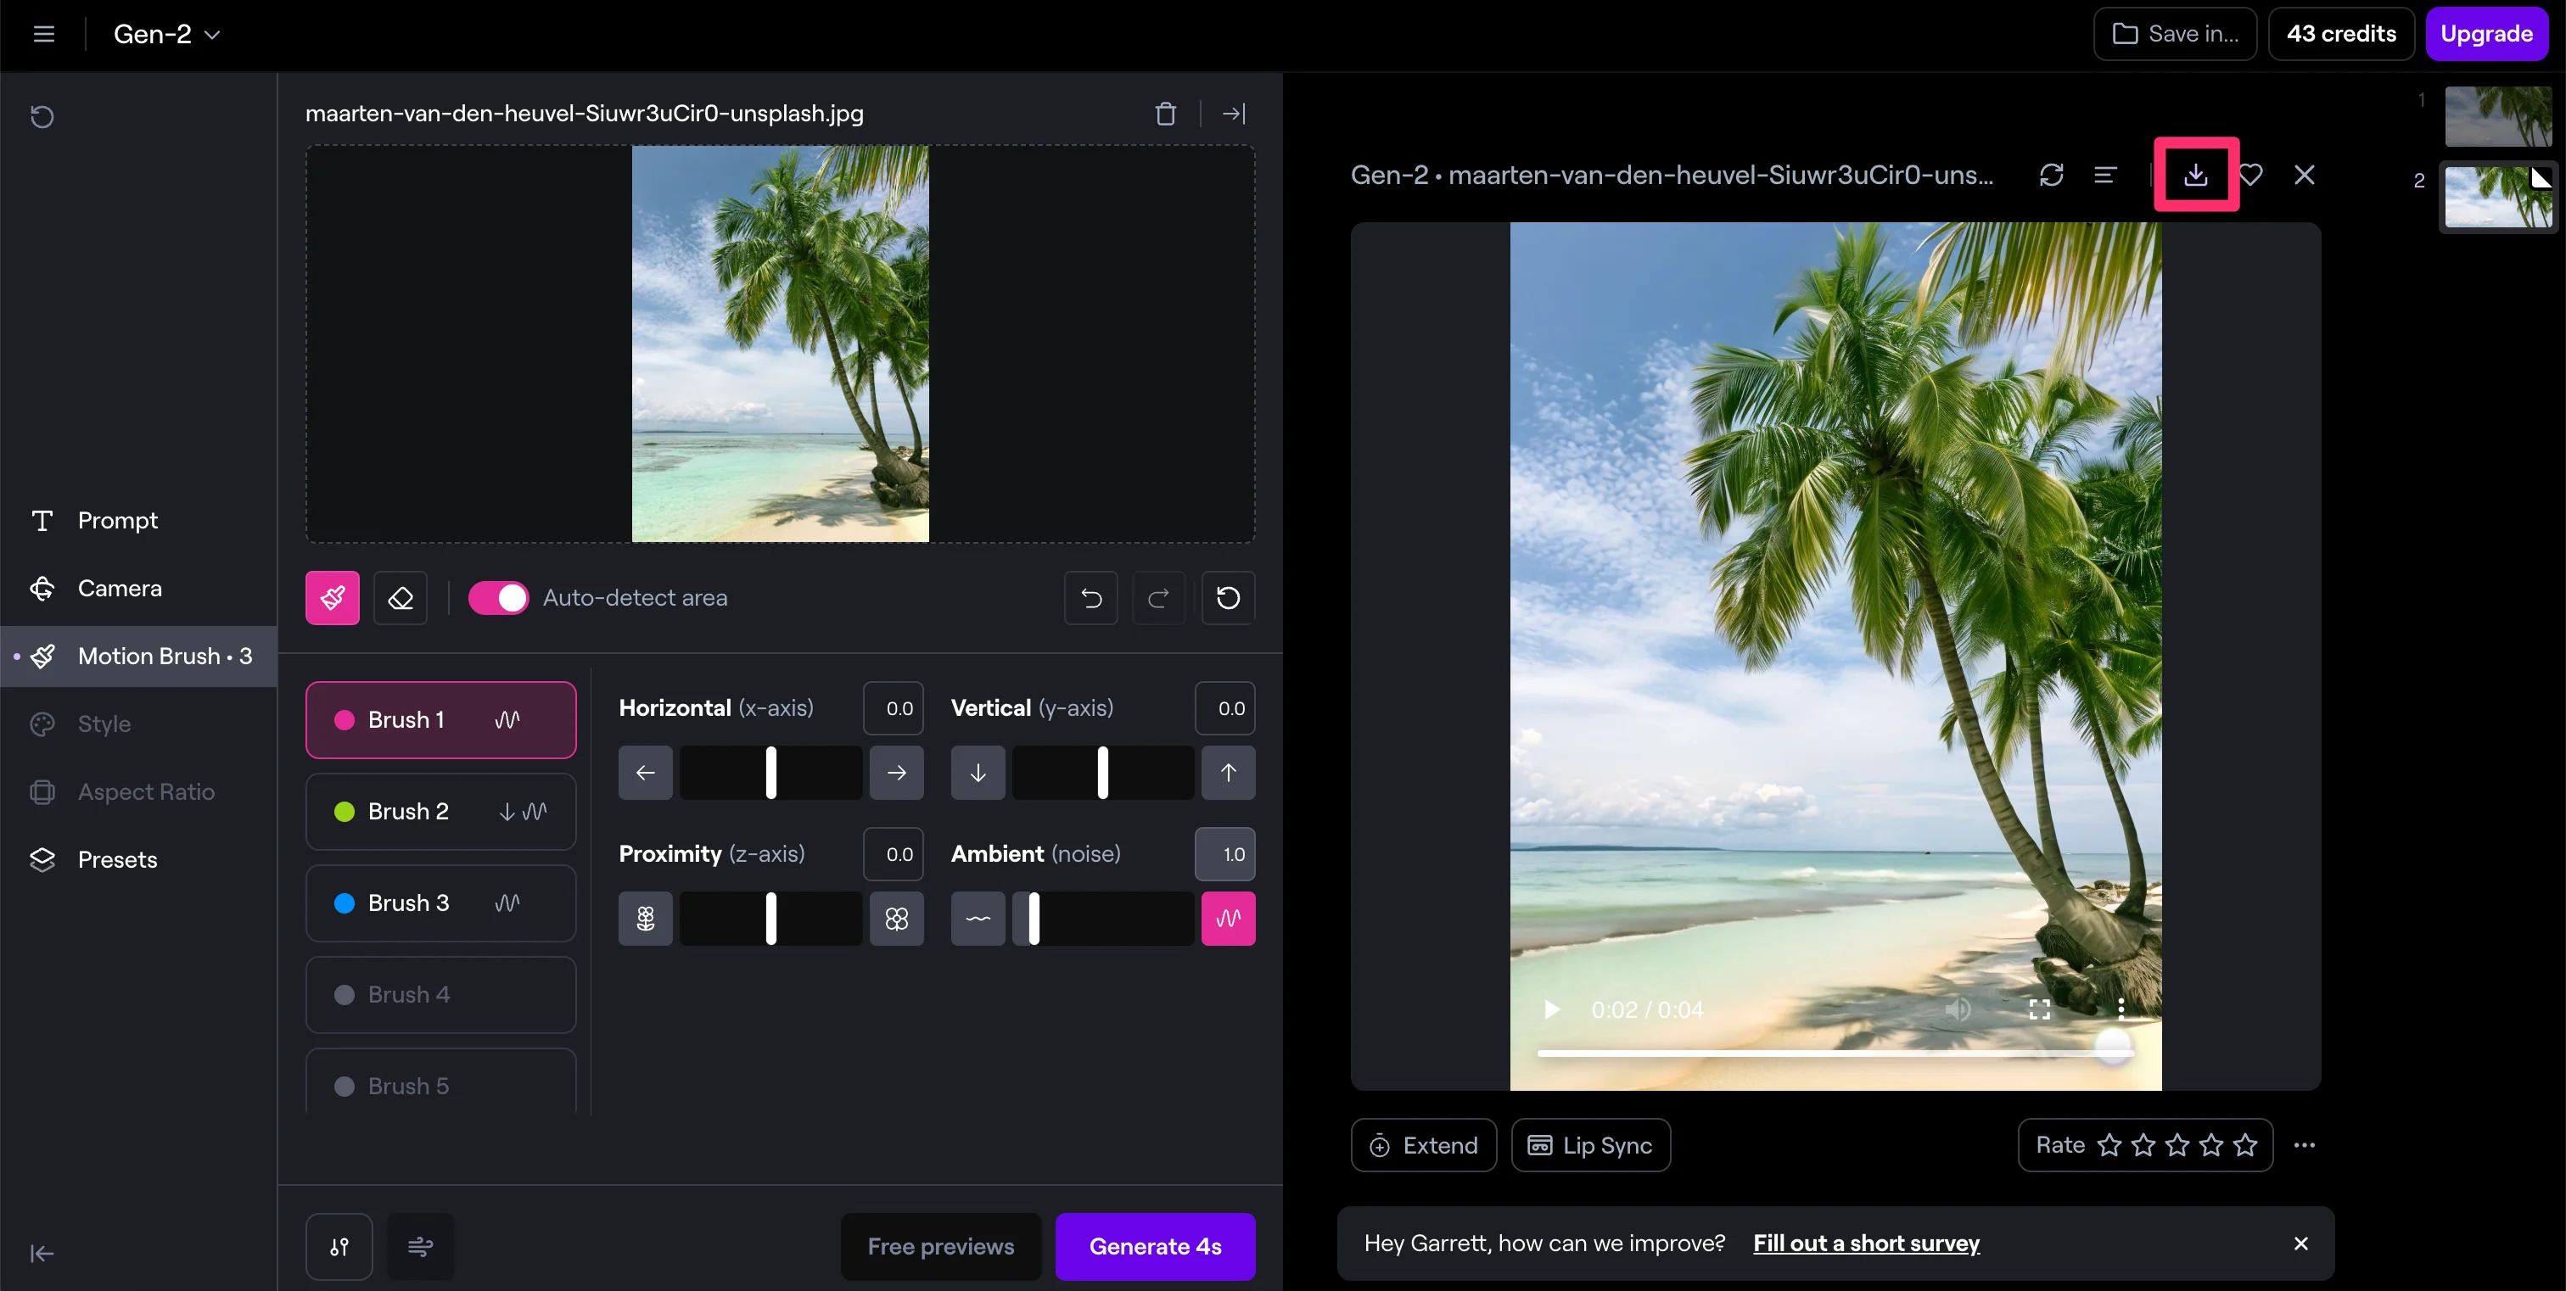2566x1291 pixels.
Task: Switch to the Presets tab
Action: pyautogui.click(x=118, y=860)
